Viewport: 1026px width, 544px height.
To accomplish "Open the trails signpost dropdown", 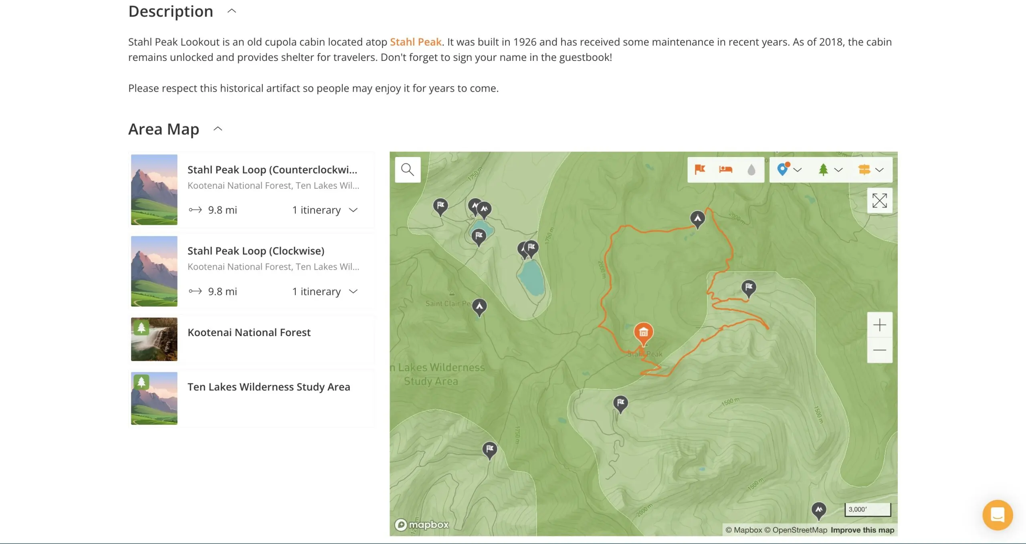I will 880,169.
